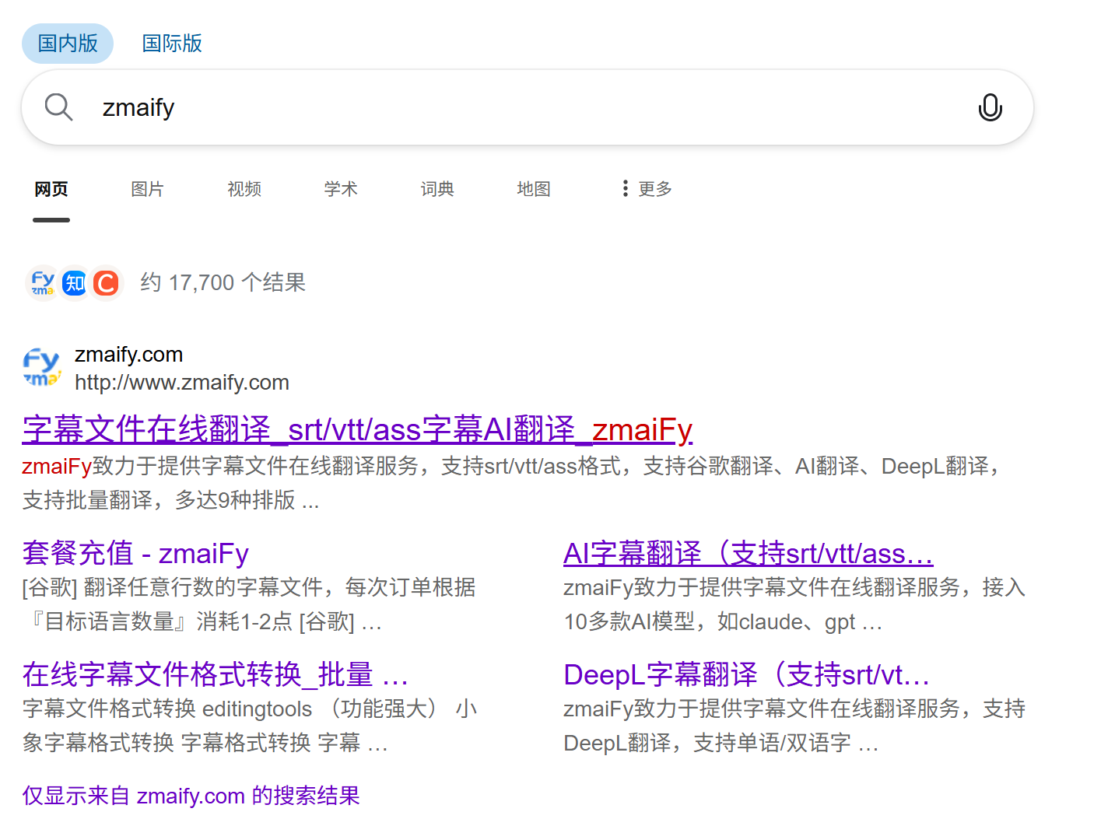
Task: Switch to 国际版 search mode
Action: [172, 44]
